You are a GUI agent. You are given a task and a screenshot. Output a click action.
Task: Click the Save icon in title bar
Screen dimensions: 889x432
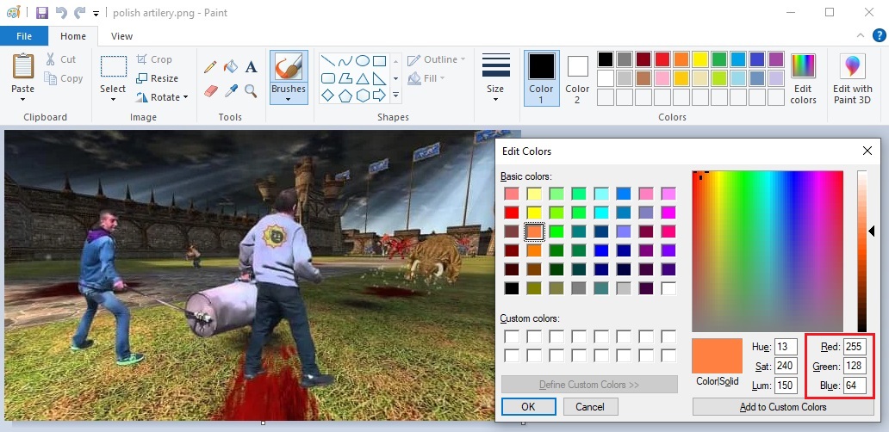click(x=42, y=12)
